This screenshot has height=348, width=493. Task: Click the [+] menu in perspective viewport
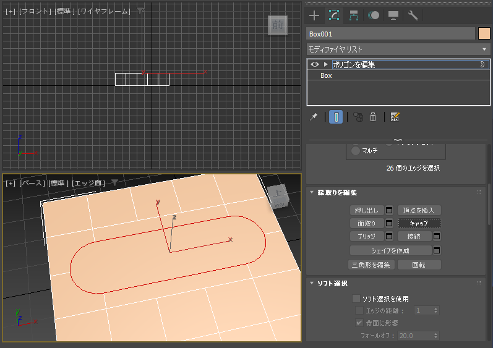coord(11,183)
